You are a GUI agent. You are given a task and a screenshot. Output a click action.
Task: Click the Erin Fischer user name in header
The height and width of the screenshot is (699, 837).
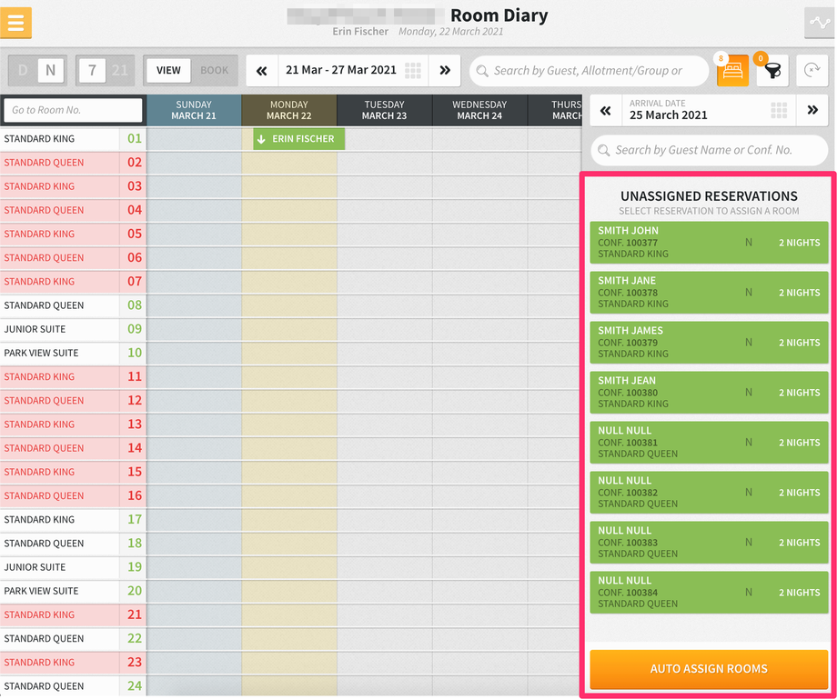coord(360,32)
